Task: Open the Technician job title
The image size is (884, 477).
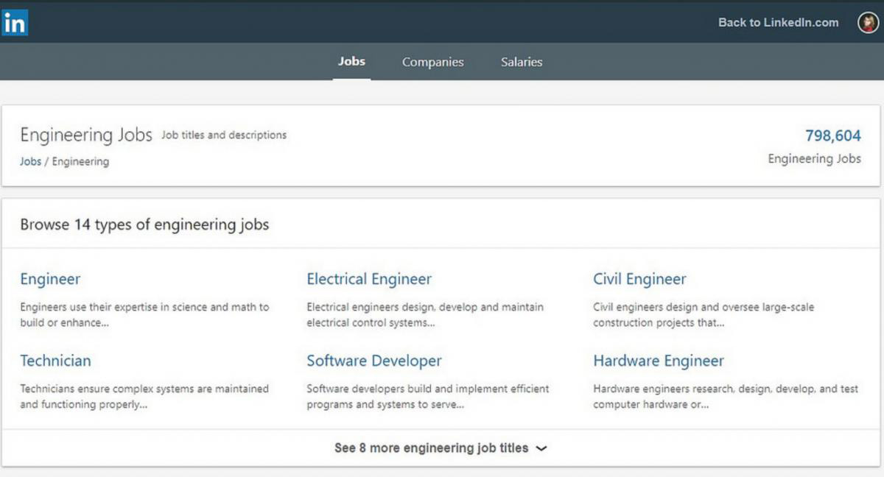Action: 55,361
